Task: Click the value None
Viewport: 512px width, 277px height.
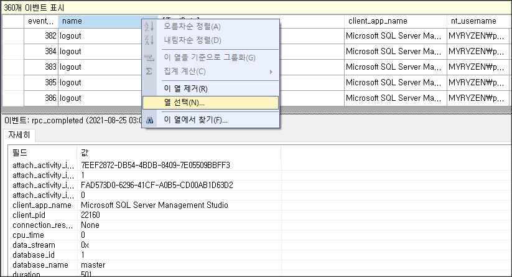Action: click(x=90, y=225)
